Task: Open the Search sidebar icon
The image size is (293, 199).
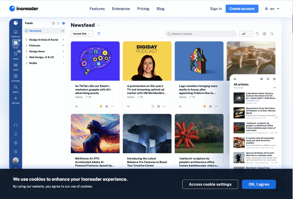Action: click(16, 87)
